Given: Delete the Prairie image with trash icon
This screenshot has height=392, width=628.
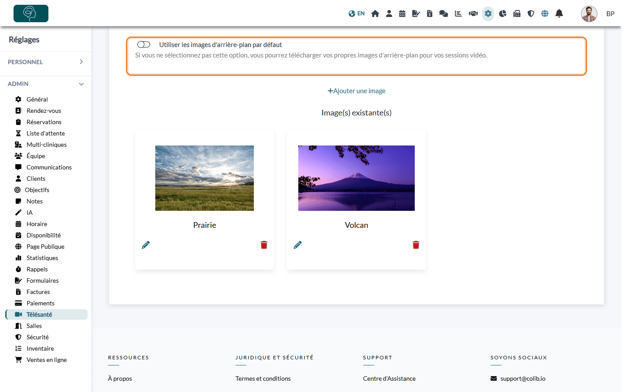Looking at the screenshot, I should point(264,245).
